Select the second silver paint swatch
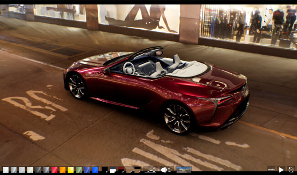 (22, 170)
